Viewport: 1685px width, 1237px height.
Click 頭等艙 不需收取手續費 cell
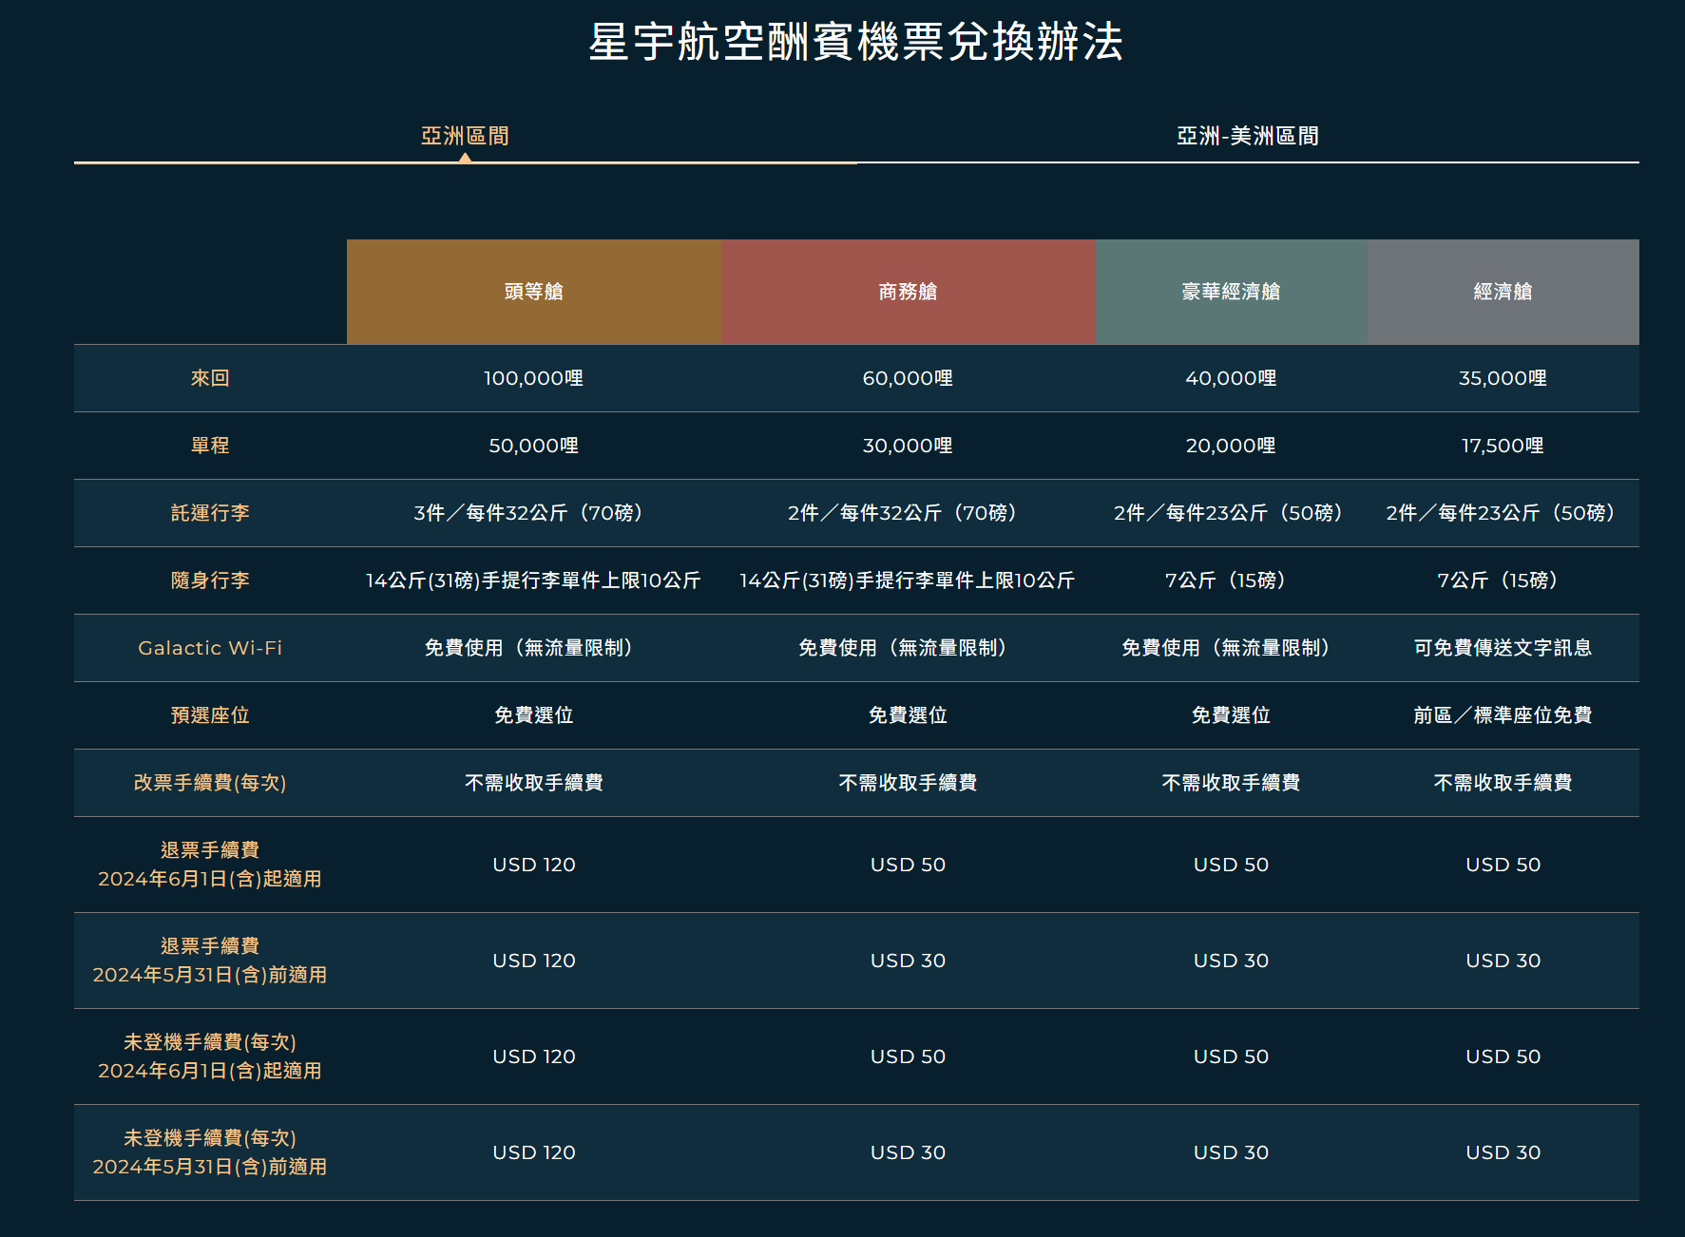534,783
